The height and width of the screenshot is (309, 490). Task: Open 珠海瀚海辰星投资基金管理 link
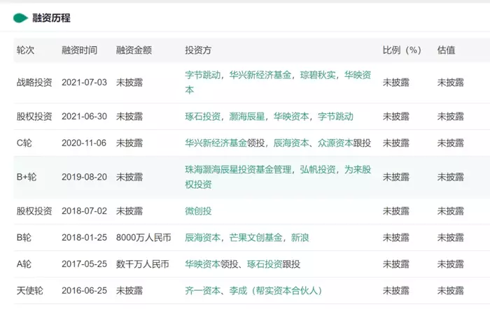[x=239, y=170]
